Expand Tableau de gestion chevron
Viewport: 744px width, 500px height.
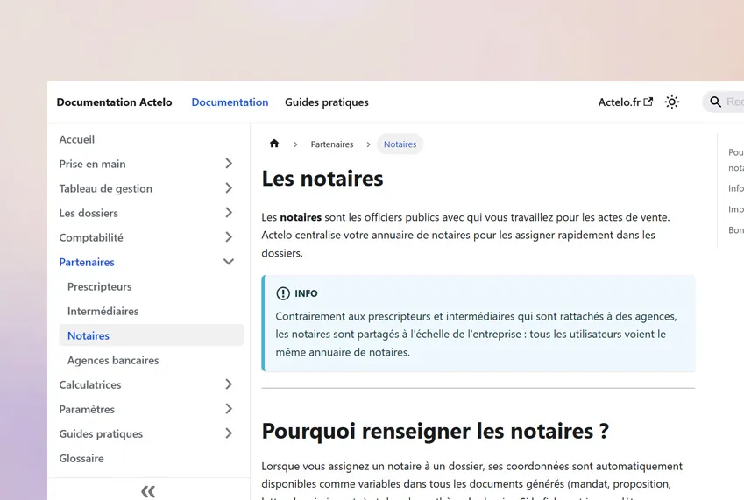coord(229,188)
